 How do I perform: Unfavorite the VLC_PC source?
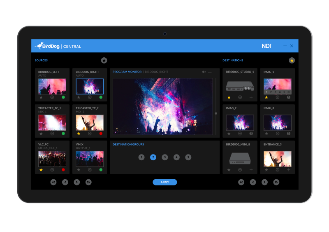click(x=41, y=170)
